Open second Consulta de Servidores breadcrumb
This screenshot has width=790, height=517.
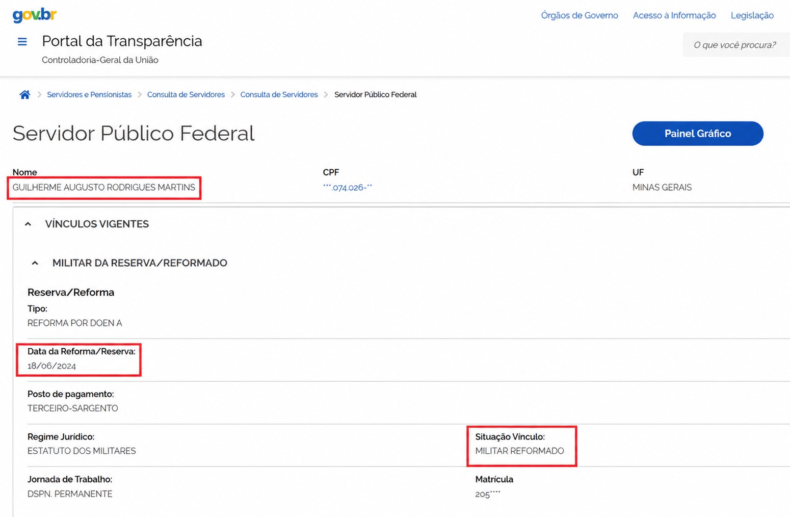[x=279, y=94]
